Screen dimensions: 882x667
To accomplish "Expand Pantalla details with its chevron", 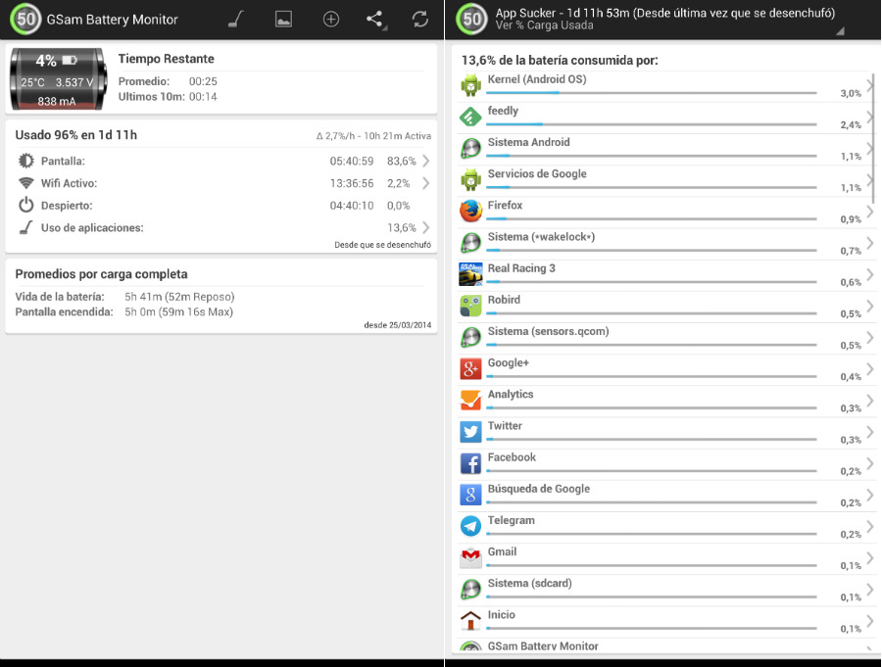I will [426, 161].
